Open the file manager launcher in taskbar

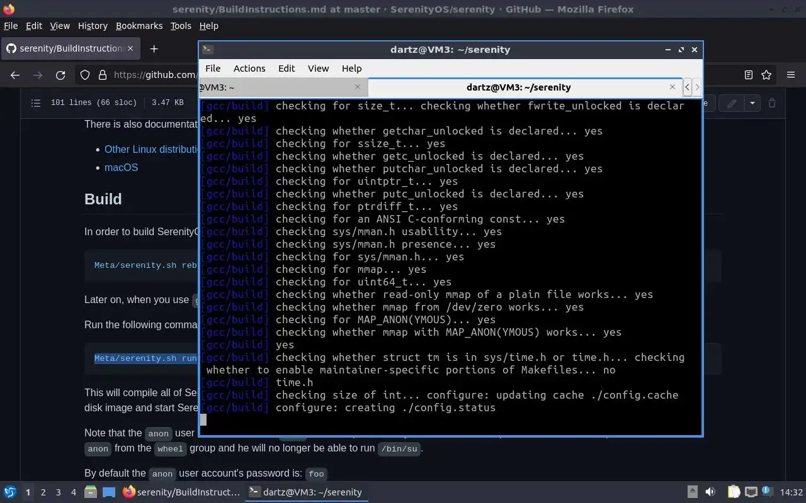click(x=91, y=492)
